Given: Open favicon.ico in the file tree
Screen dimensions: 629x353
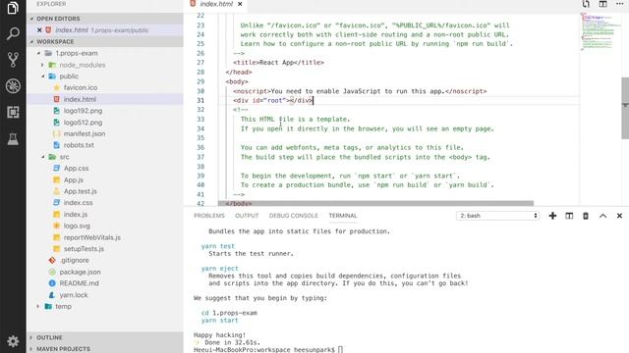Looking at the screenshot, I should tap(81, 87).
